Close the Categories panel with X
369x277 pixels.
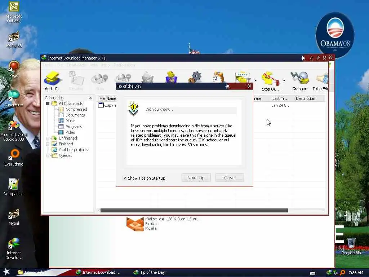point(90,98)
